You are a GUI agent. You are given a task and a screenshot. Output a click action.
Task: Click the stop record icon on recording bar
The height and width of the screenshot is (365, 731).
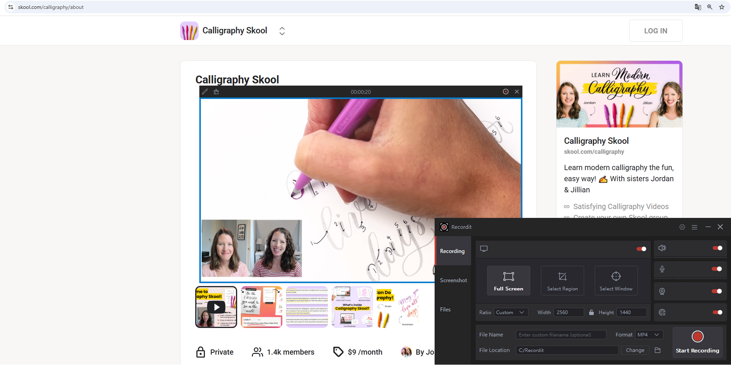[x=506, y=92]
